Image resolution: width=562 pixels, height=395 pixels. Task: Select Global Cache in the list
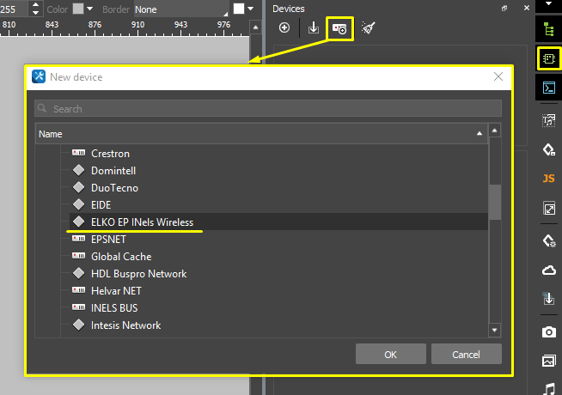click(120, 257)
